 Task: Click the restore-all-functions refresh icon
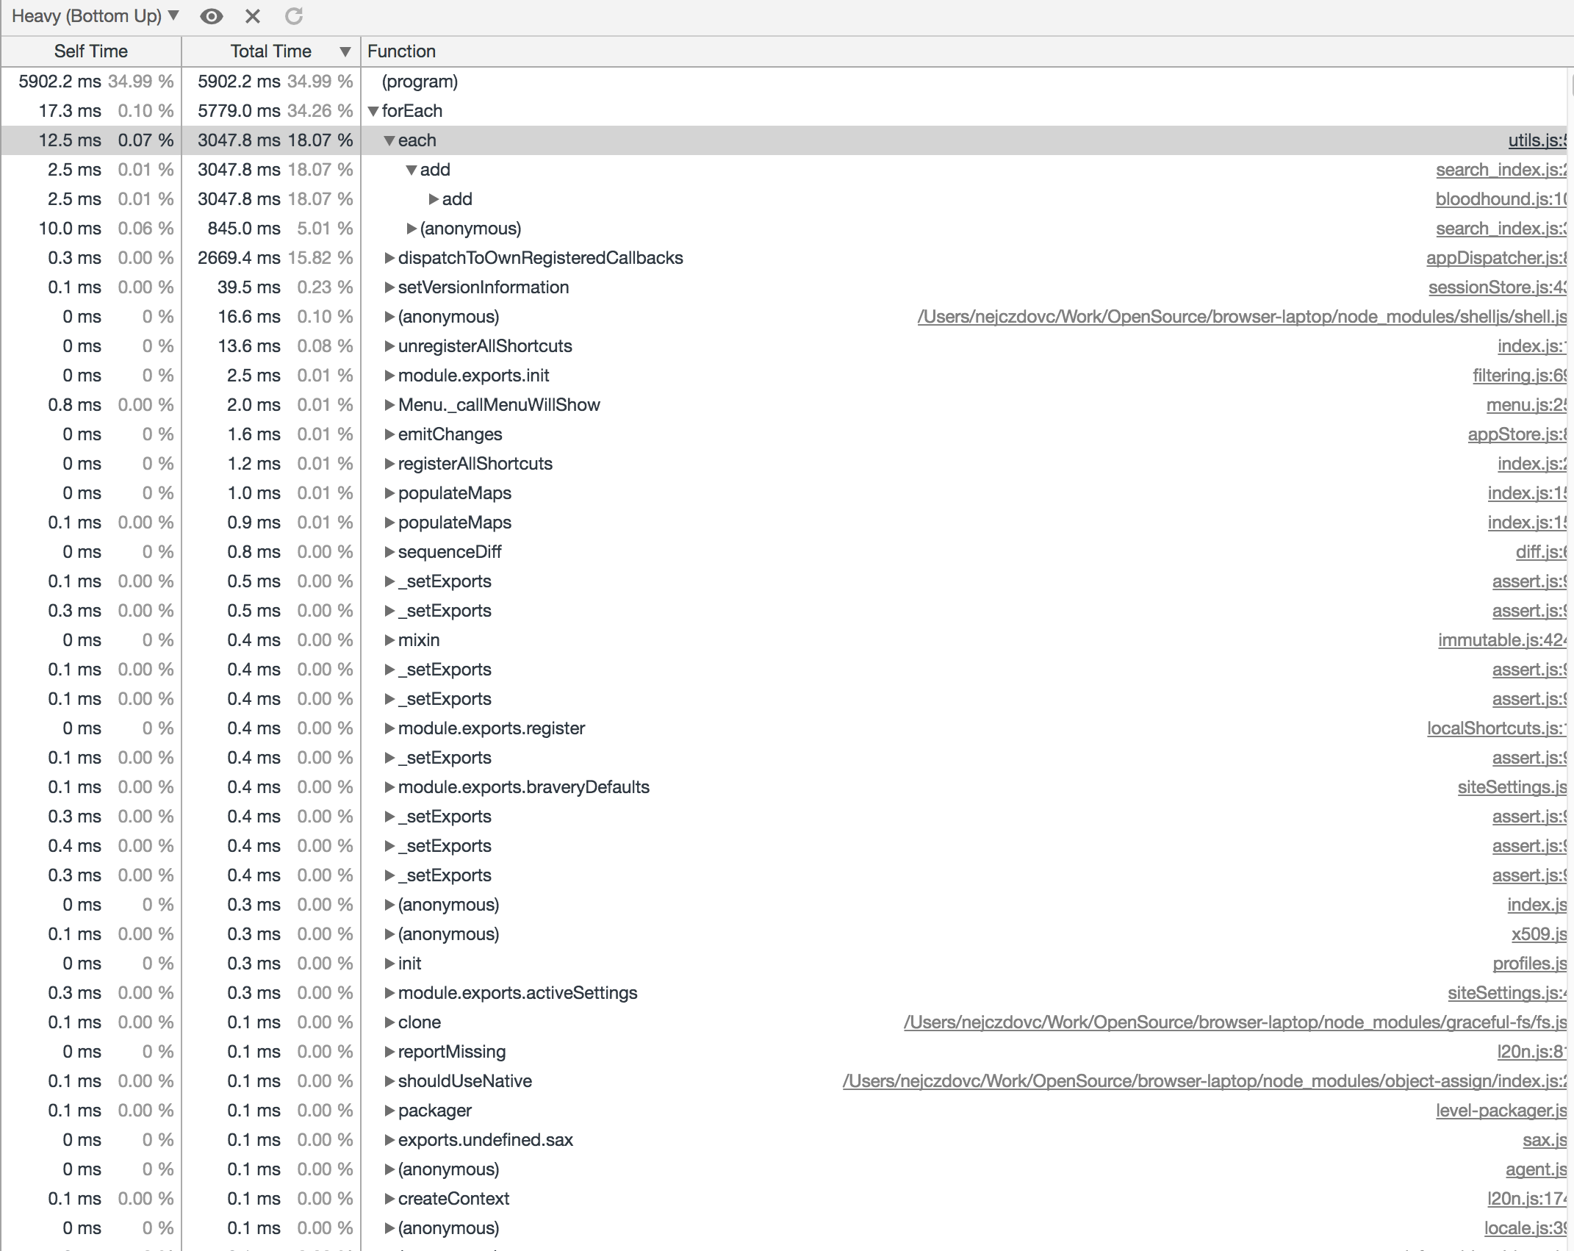[294, 16]
